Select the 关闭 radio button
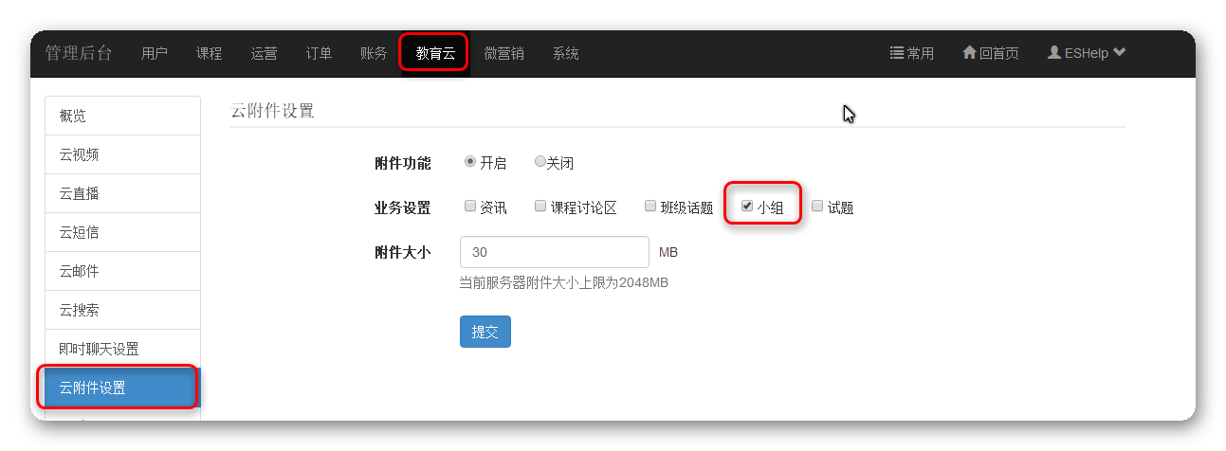The image size is (1226, 451). [540, 162]
